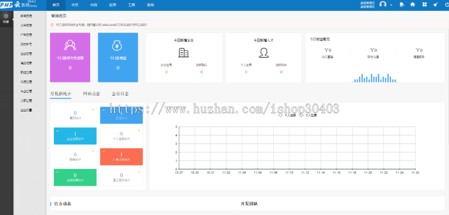Switch to the 会员日志 tab

(x=120, y=94)
